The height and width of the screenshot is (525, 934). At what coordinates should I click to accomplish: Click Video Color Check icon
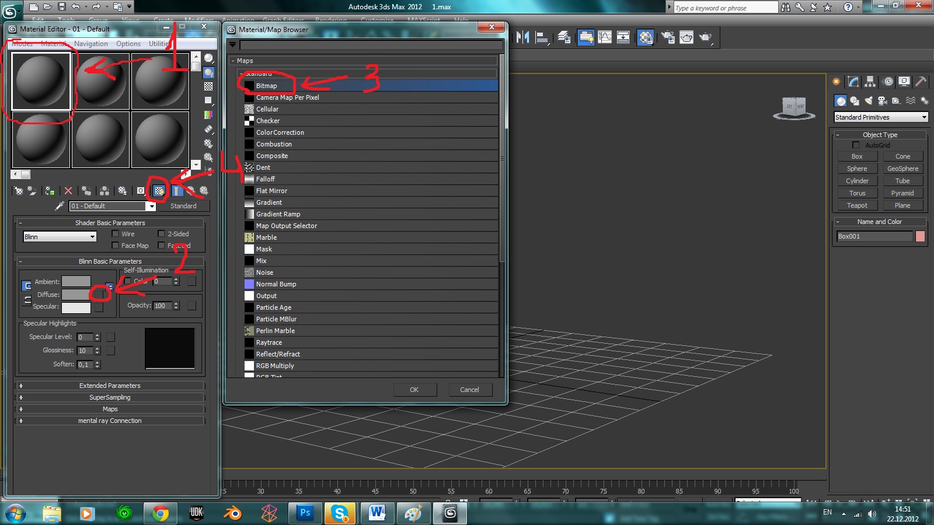pos(208,115)
